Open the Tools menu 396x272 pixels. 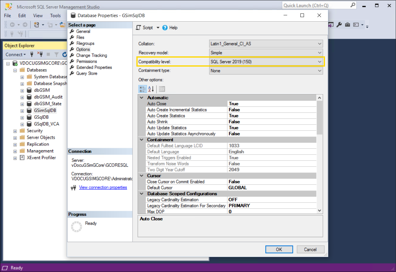(x=55, y=16)
